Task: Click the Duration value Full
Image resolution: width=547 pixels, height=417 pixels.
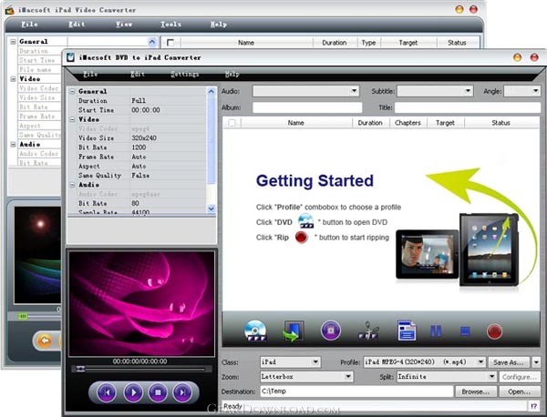Action: (x=139, y=101)
